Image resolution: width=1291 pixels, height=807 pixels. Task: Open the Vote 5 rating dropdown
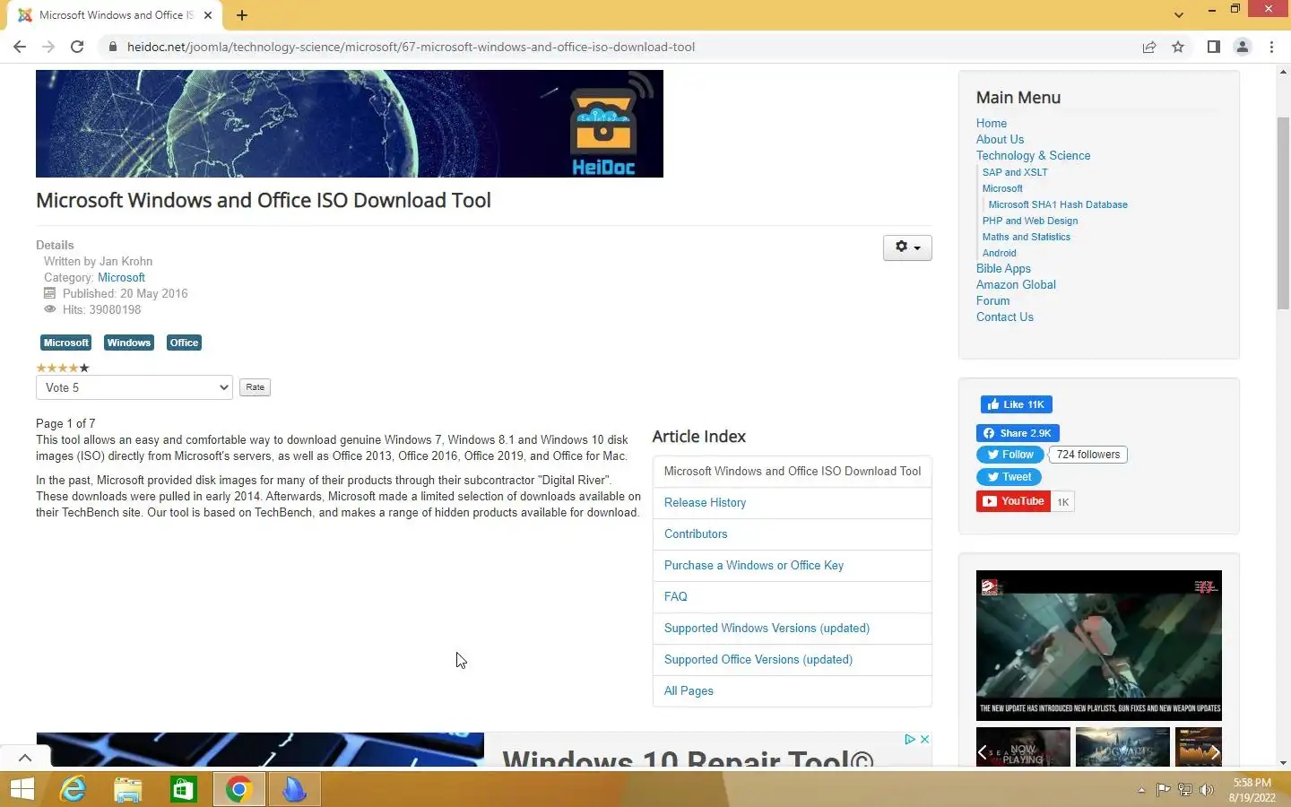(134, 387)
